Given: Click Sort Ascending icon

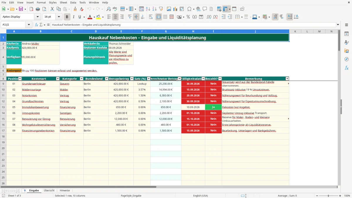Looking at the screenshot, I should (148, 9).
